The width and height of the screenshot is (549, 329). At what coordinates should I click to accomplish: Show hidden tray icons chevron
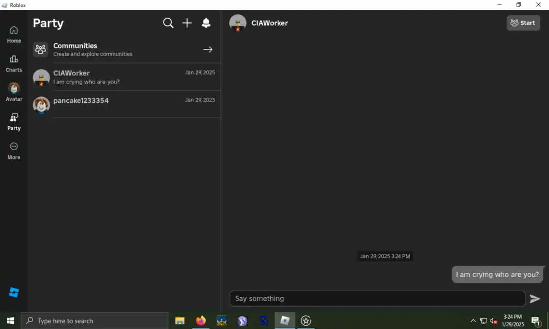pos(473,321)
